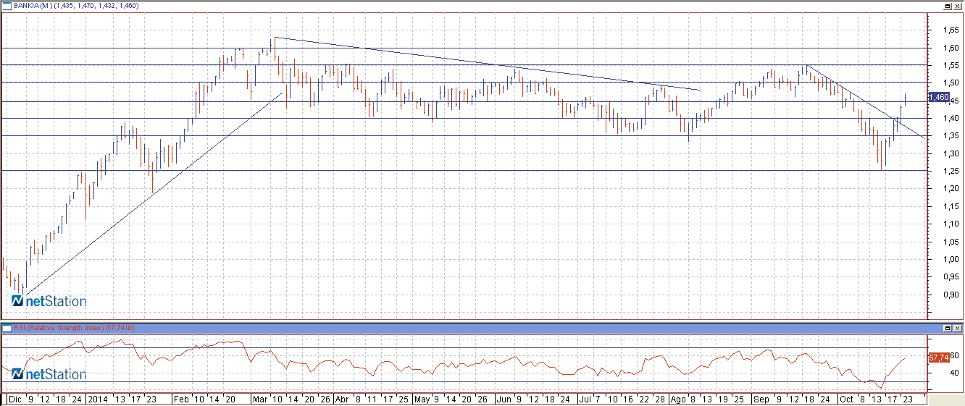Close the RSI indicator panel
965x406 pixels.
tap(957, 329)
